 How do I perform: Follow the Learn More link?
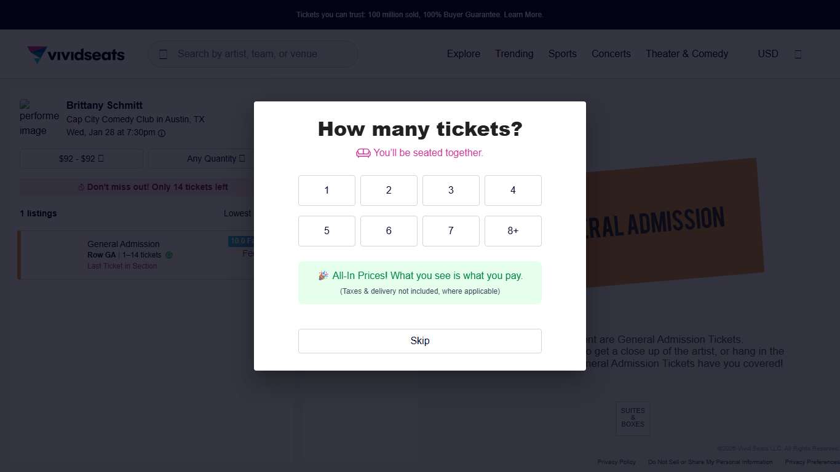(523, 15)
